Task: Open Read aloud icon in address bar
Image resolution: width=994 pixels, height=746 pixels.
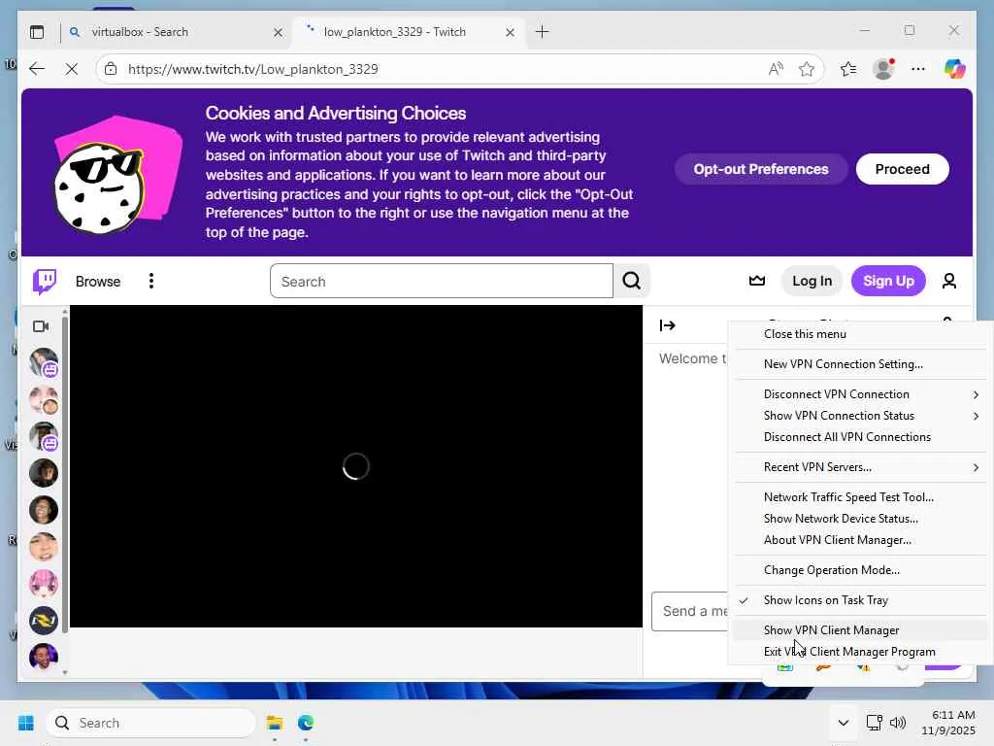Action: point(776,69)
